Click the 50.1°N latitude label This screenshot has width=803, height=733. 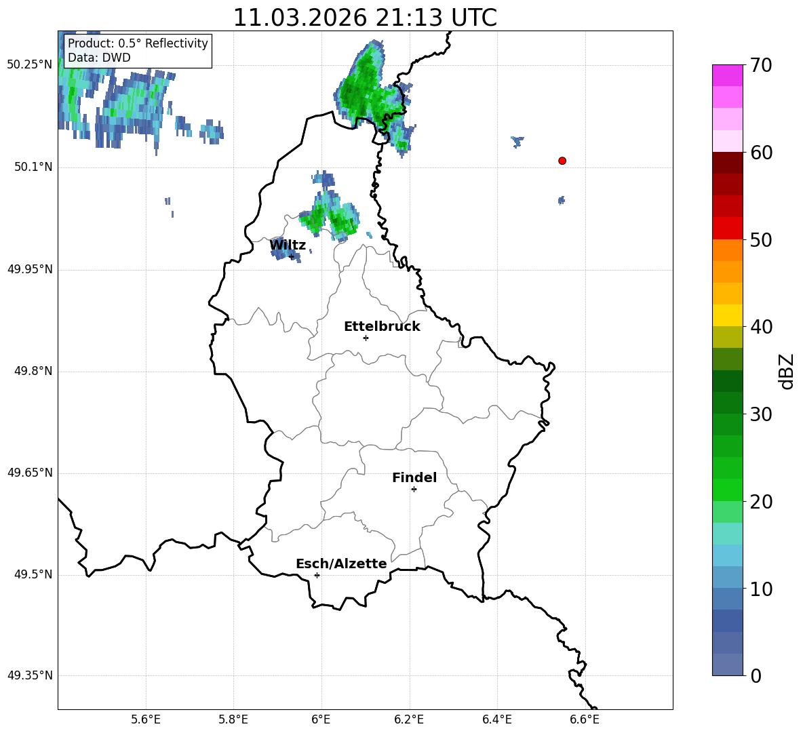tap(33, 167)
